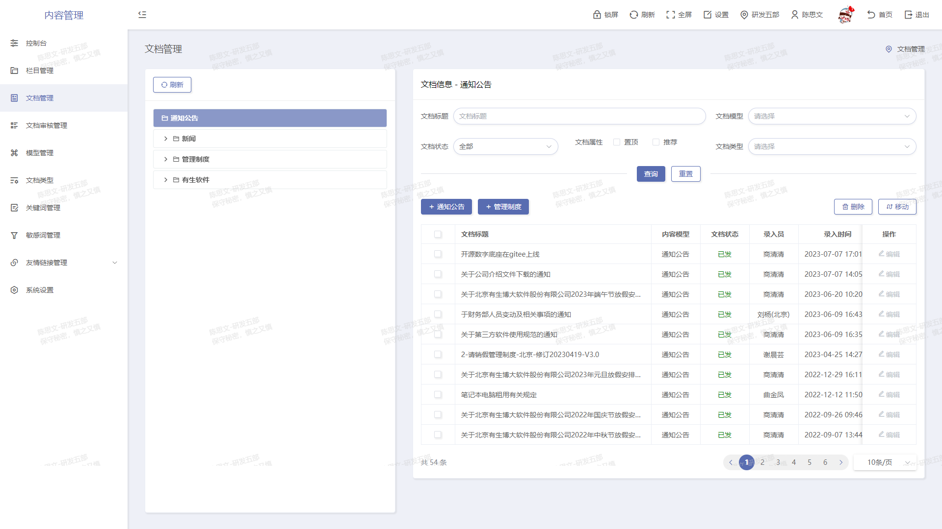The height and width of the screenshot is (529, 942).
Task: Open the top bar settings icon
Action: tap(707, 15)
